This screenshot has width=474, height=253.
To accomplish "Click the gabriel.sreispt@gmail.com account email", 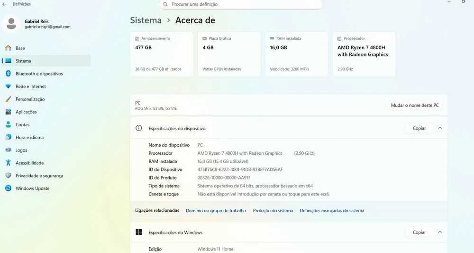I will coord(47,27).
